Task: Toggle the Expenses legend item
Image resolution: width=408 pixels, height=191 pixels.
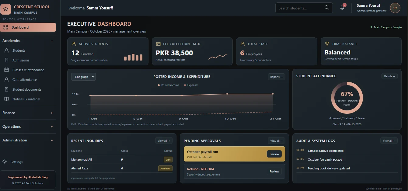Action: [x=191, y=85]
